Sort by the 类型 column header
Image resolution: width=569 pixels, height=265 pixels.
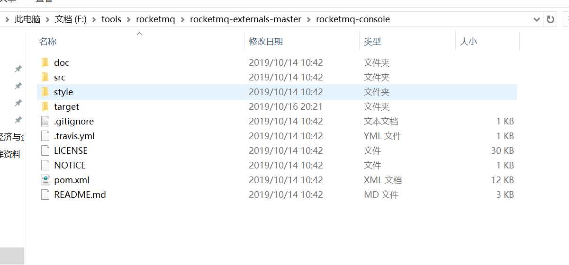coord(372,42)
